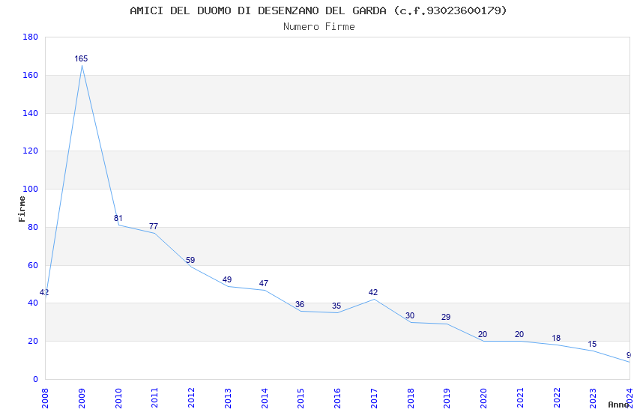Image resolution: width=637 pixels, height=412 pixels.
Task: Select the data label 18 for 2022
Action: (556, 338)
